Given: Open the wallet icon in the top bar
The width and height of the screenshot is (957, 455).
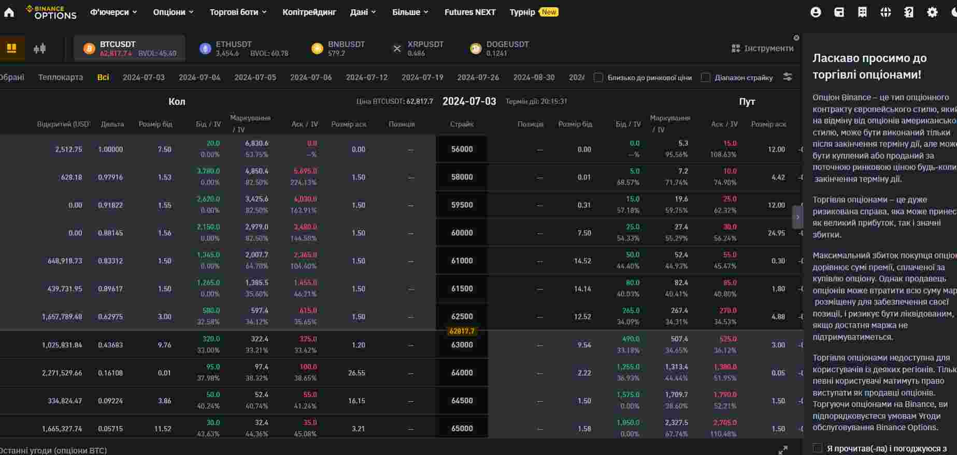Looking at the screenshot, I should click(839, 12).
